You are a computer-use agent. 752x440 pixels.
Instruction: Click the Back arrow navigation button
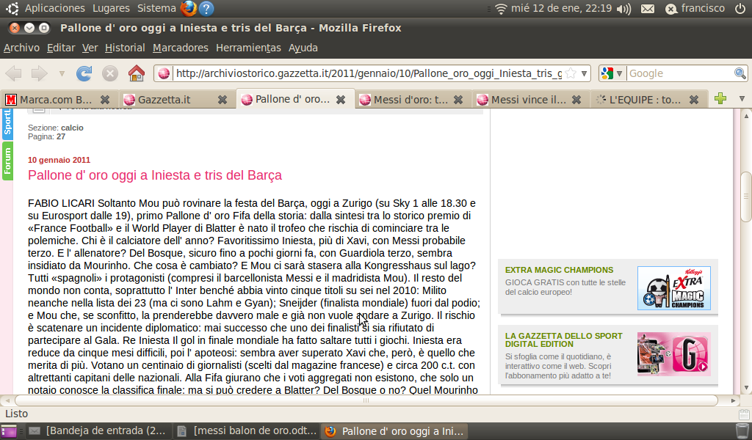(14, 73)
